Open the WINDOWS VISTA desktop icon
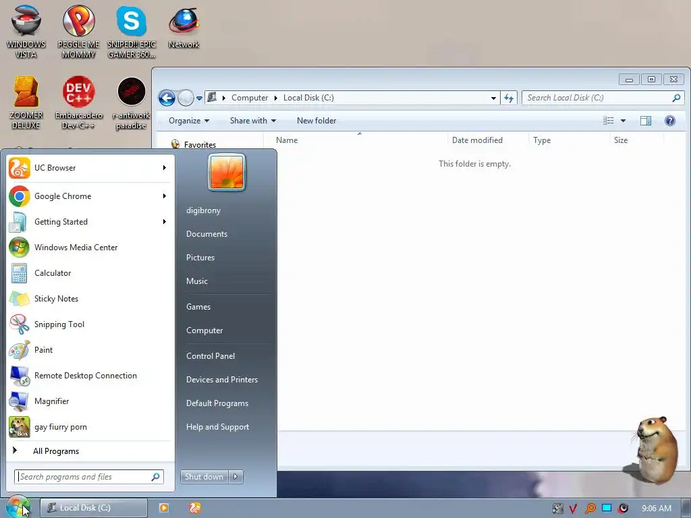The height and width of the screenshot is (518, 691). [26, 32]
